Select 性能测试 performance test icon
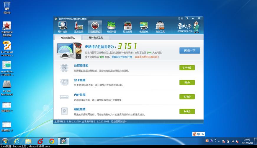The width and height of the screenshot is (257, 148). (95, 27)
